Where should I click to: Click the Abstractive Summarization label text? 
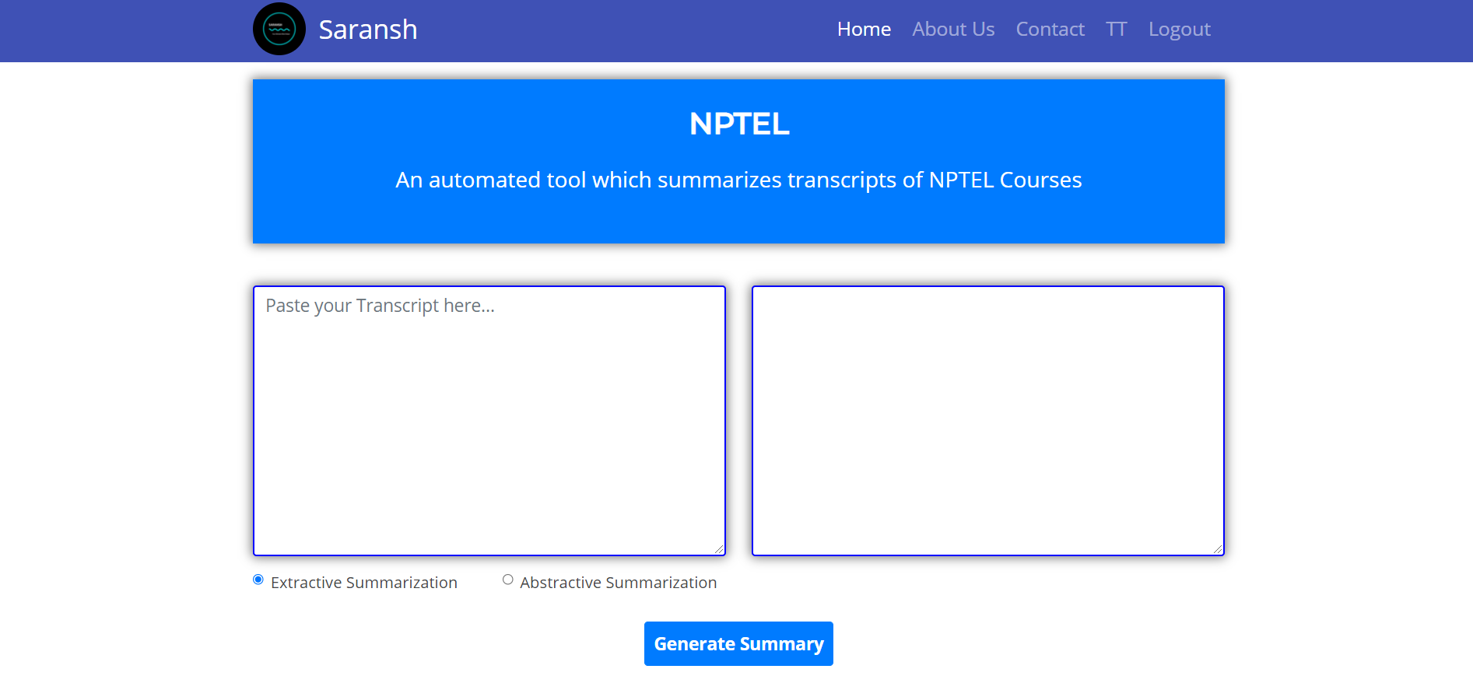point(619,583)
